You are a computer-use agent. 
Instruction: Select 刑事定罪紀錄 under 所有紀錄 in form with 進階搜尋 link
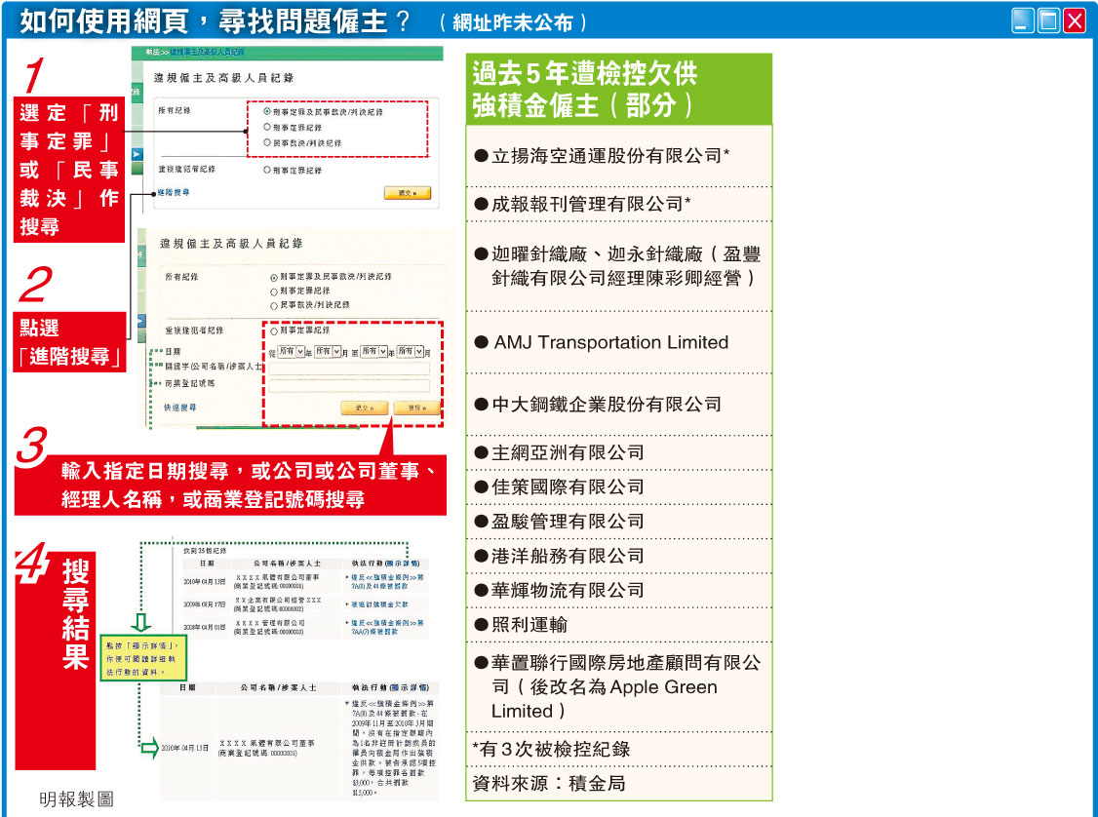(267, 128)
